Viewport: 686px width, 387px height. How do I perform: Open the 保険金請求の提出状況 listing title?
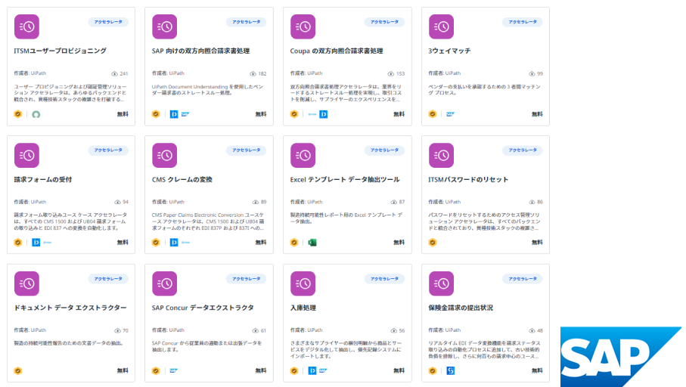pos(461,308)
